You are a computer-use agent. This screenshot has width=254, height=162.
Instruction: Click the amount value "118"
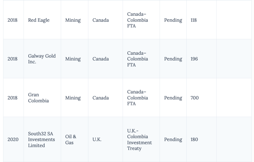194,20
